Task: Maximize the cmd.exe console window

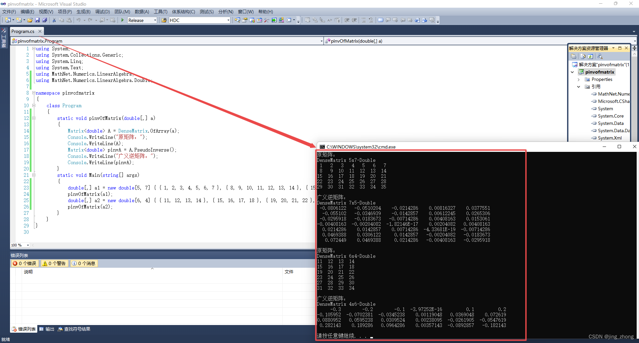Action: (x=619, y=147)
